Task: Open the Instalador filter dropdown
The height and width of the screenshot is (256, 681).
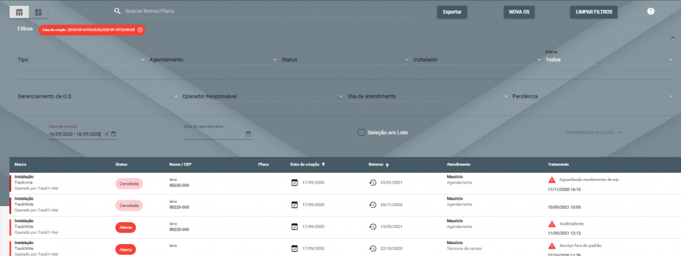Action: pyautogui.click(x=477, y=60)
